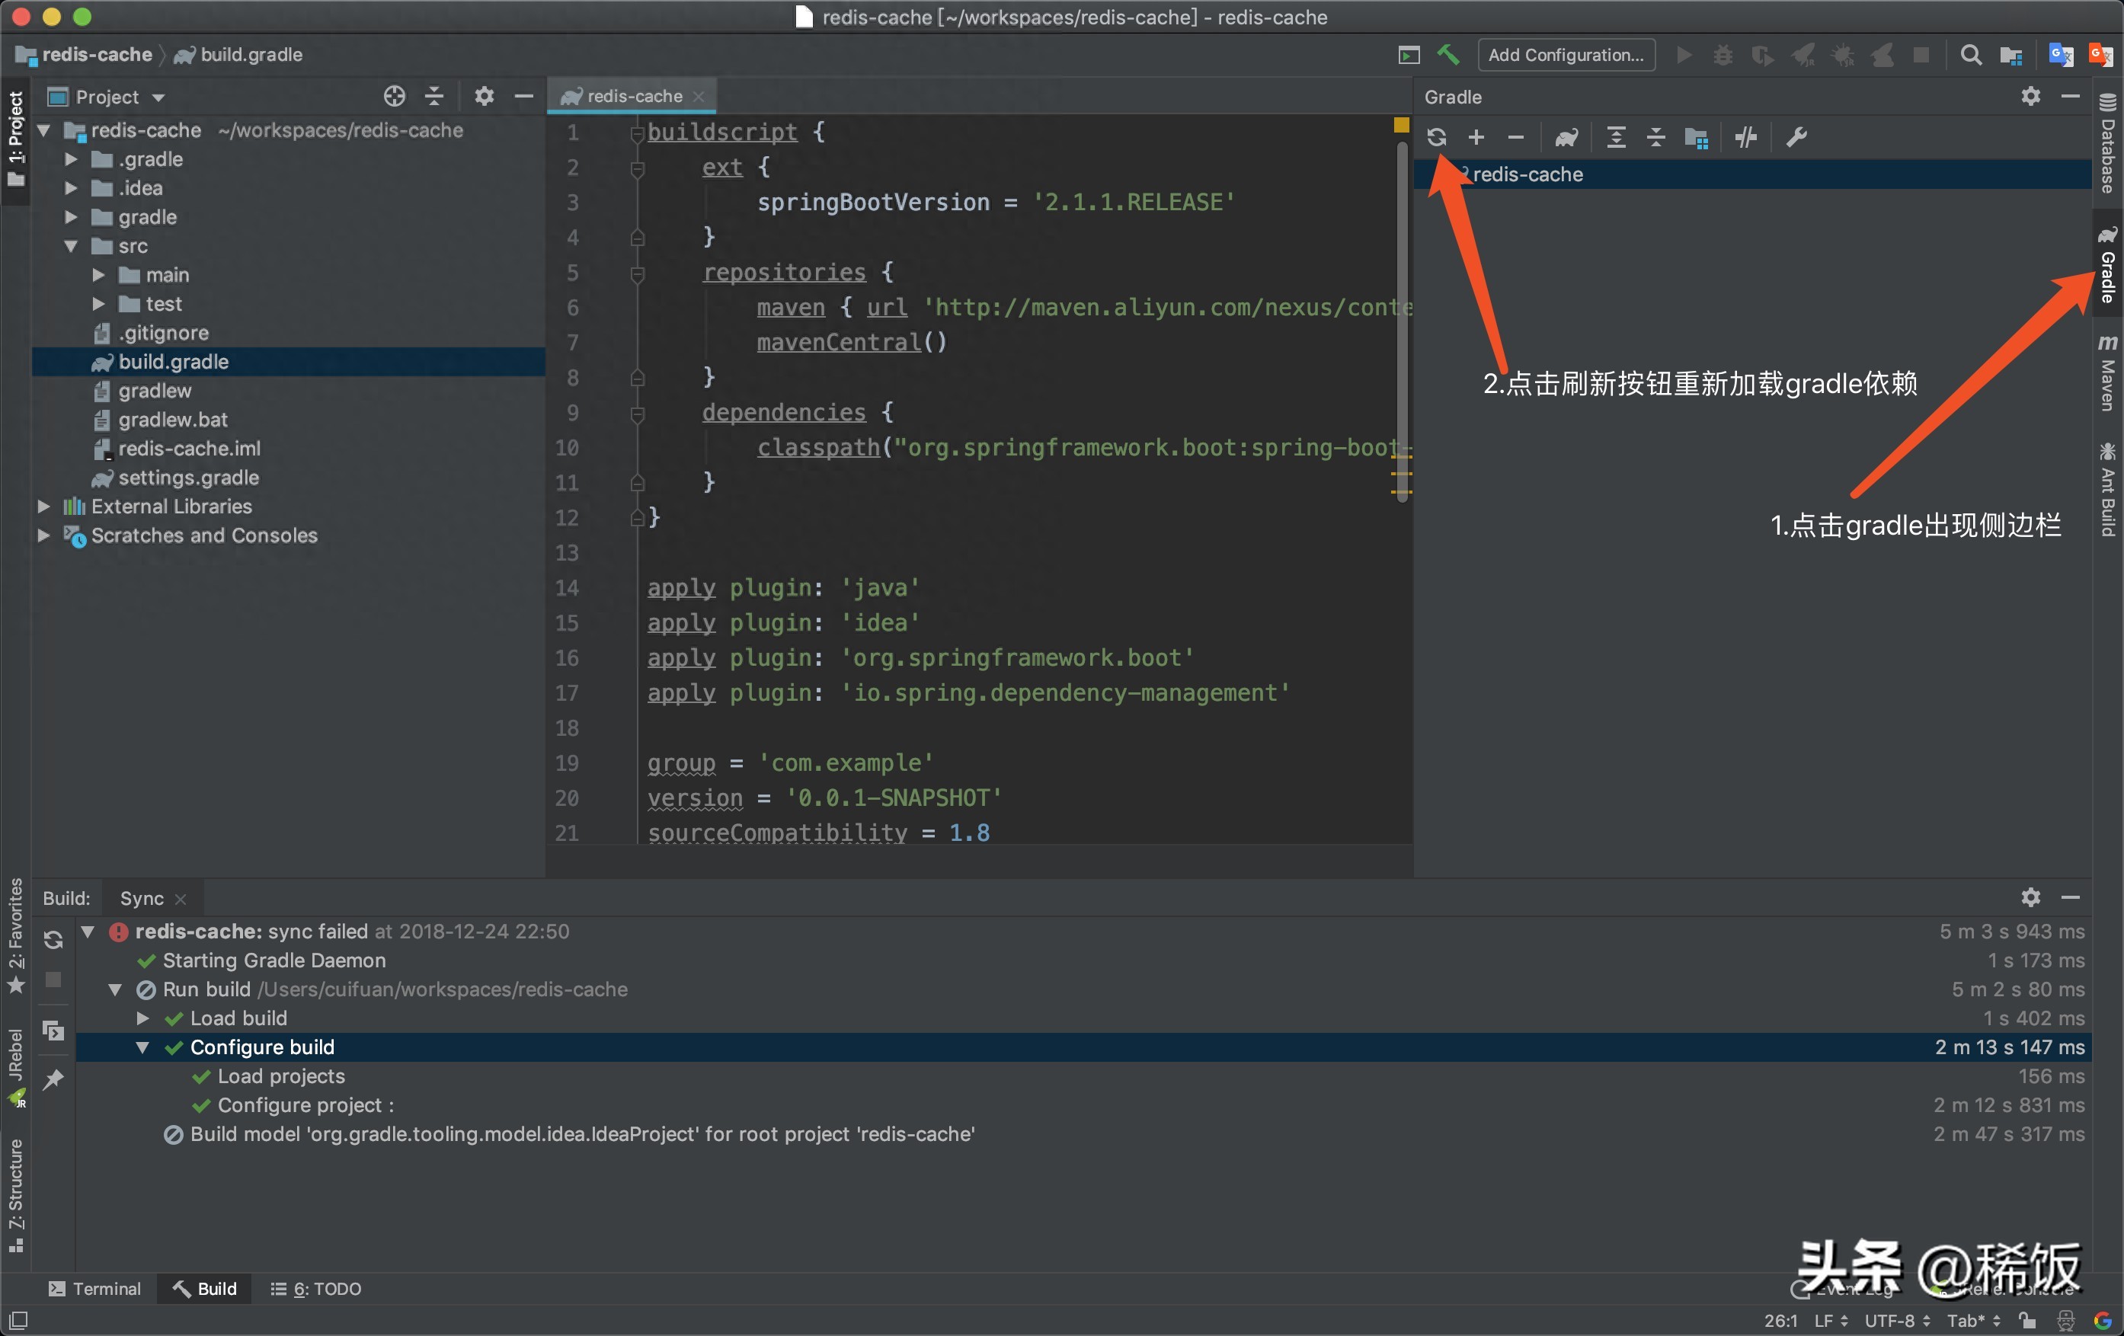Screen dimensions: 2124x1336
Task: Toggle read-only lock icon in status bar
Action: click(x=2027, y=1320)
